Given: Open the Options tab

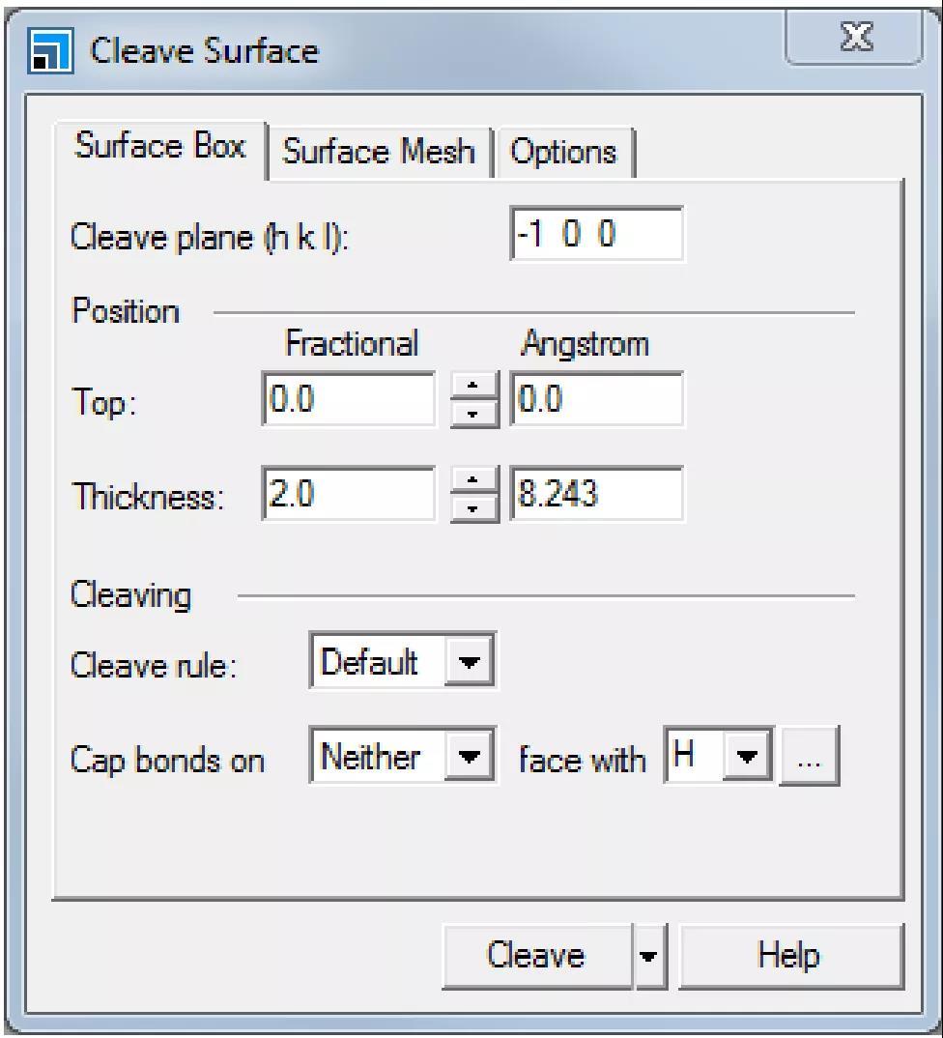Looking at the screenshot, I should pos(563,152).
